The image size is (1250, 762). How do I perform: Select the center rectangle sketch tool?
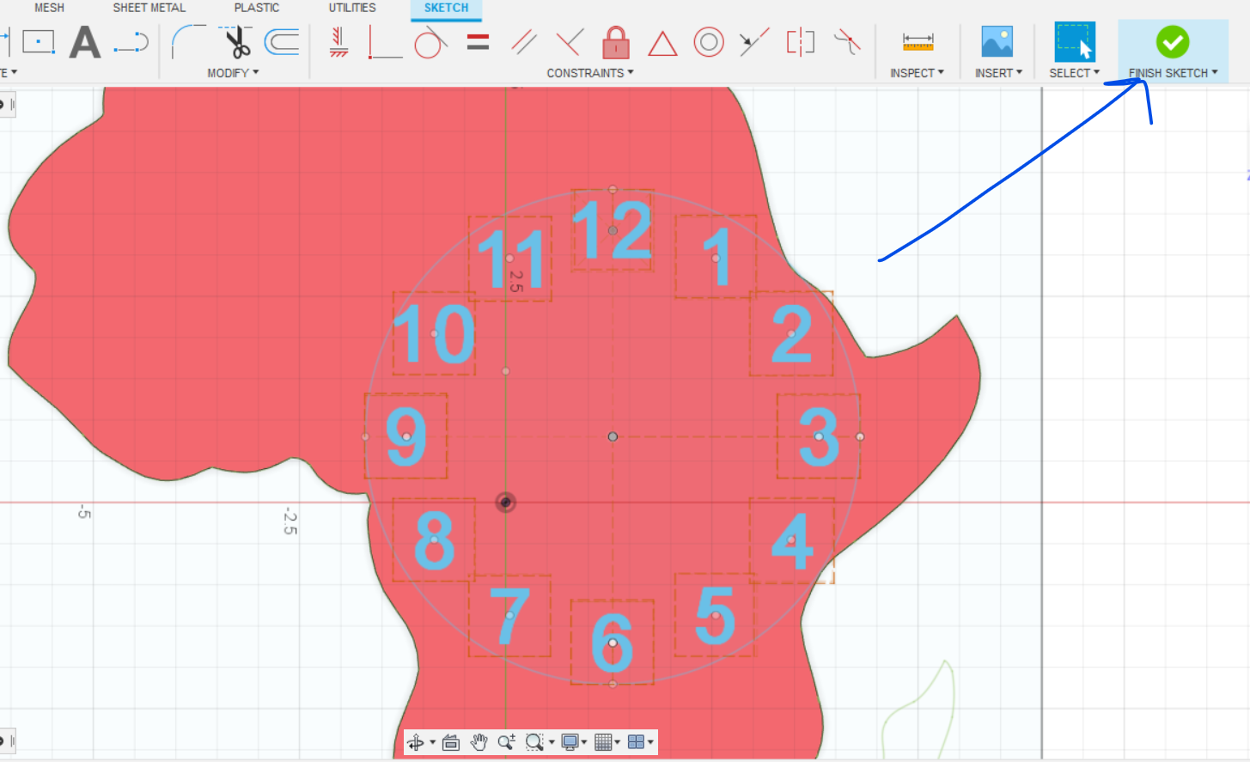pos(38,41)
